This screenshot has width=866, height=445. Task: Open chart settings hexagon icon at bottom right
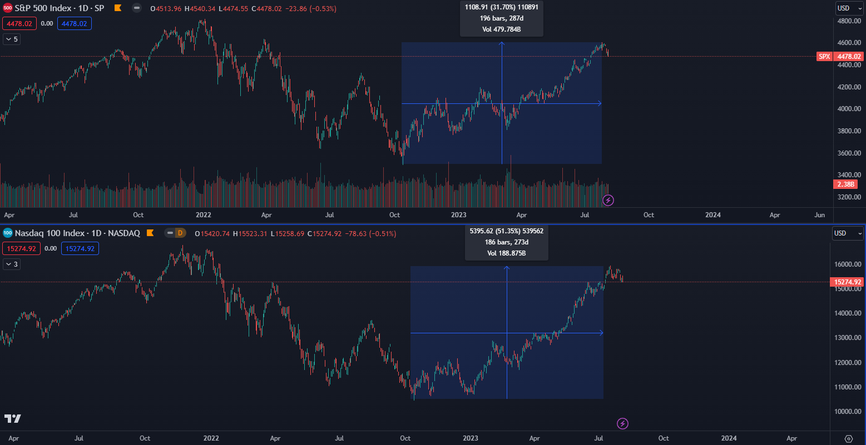click(848, 438)
